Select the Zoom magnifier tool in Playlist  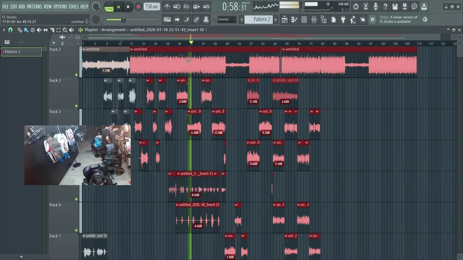click(65, 30)
